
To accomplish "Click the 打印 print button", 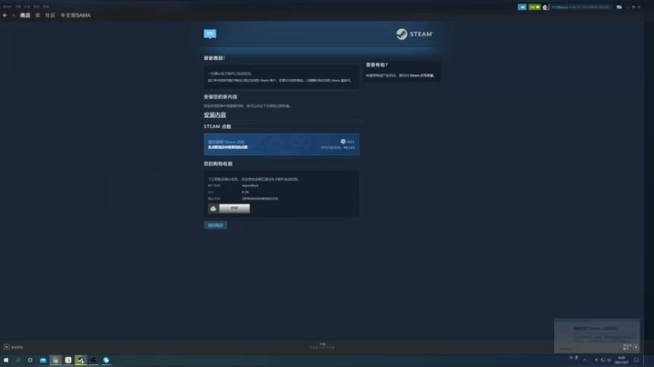I will click(x=234, y=209).
